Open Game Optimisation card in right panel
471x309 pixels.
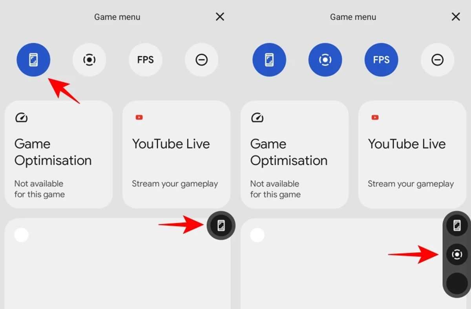[x=294, y=154]
